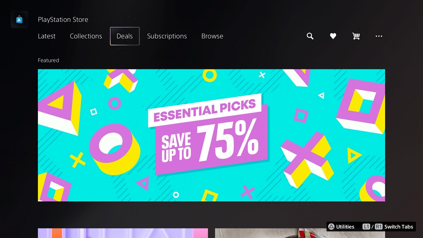Click the PlayStation Store title text
Screen dimensions: 423x238
click(63, 19)
